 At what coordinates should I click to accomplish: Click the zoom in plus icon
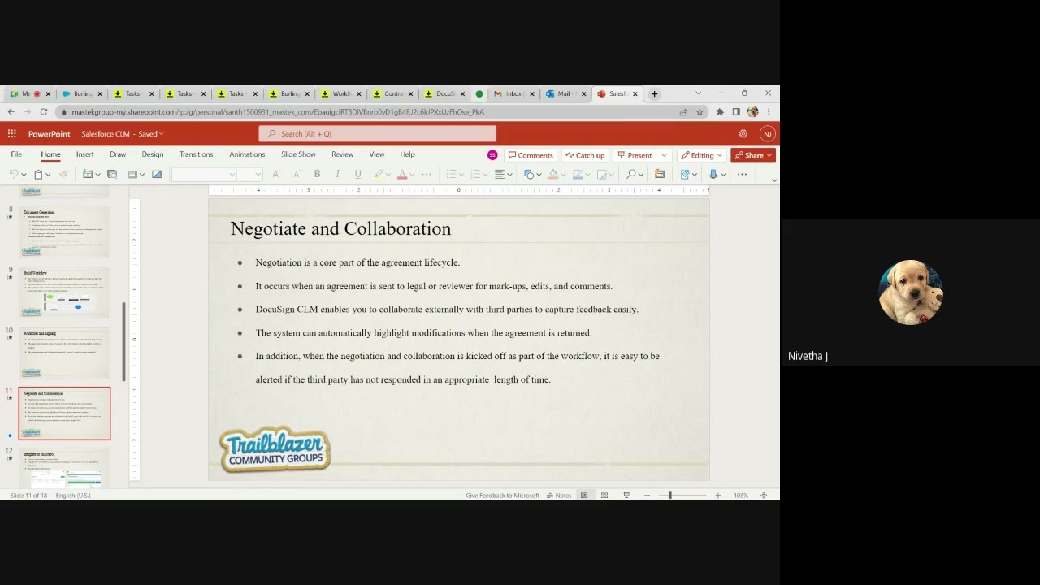[717, 495]
